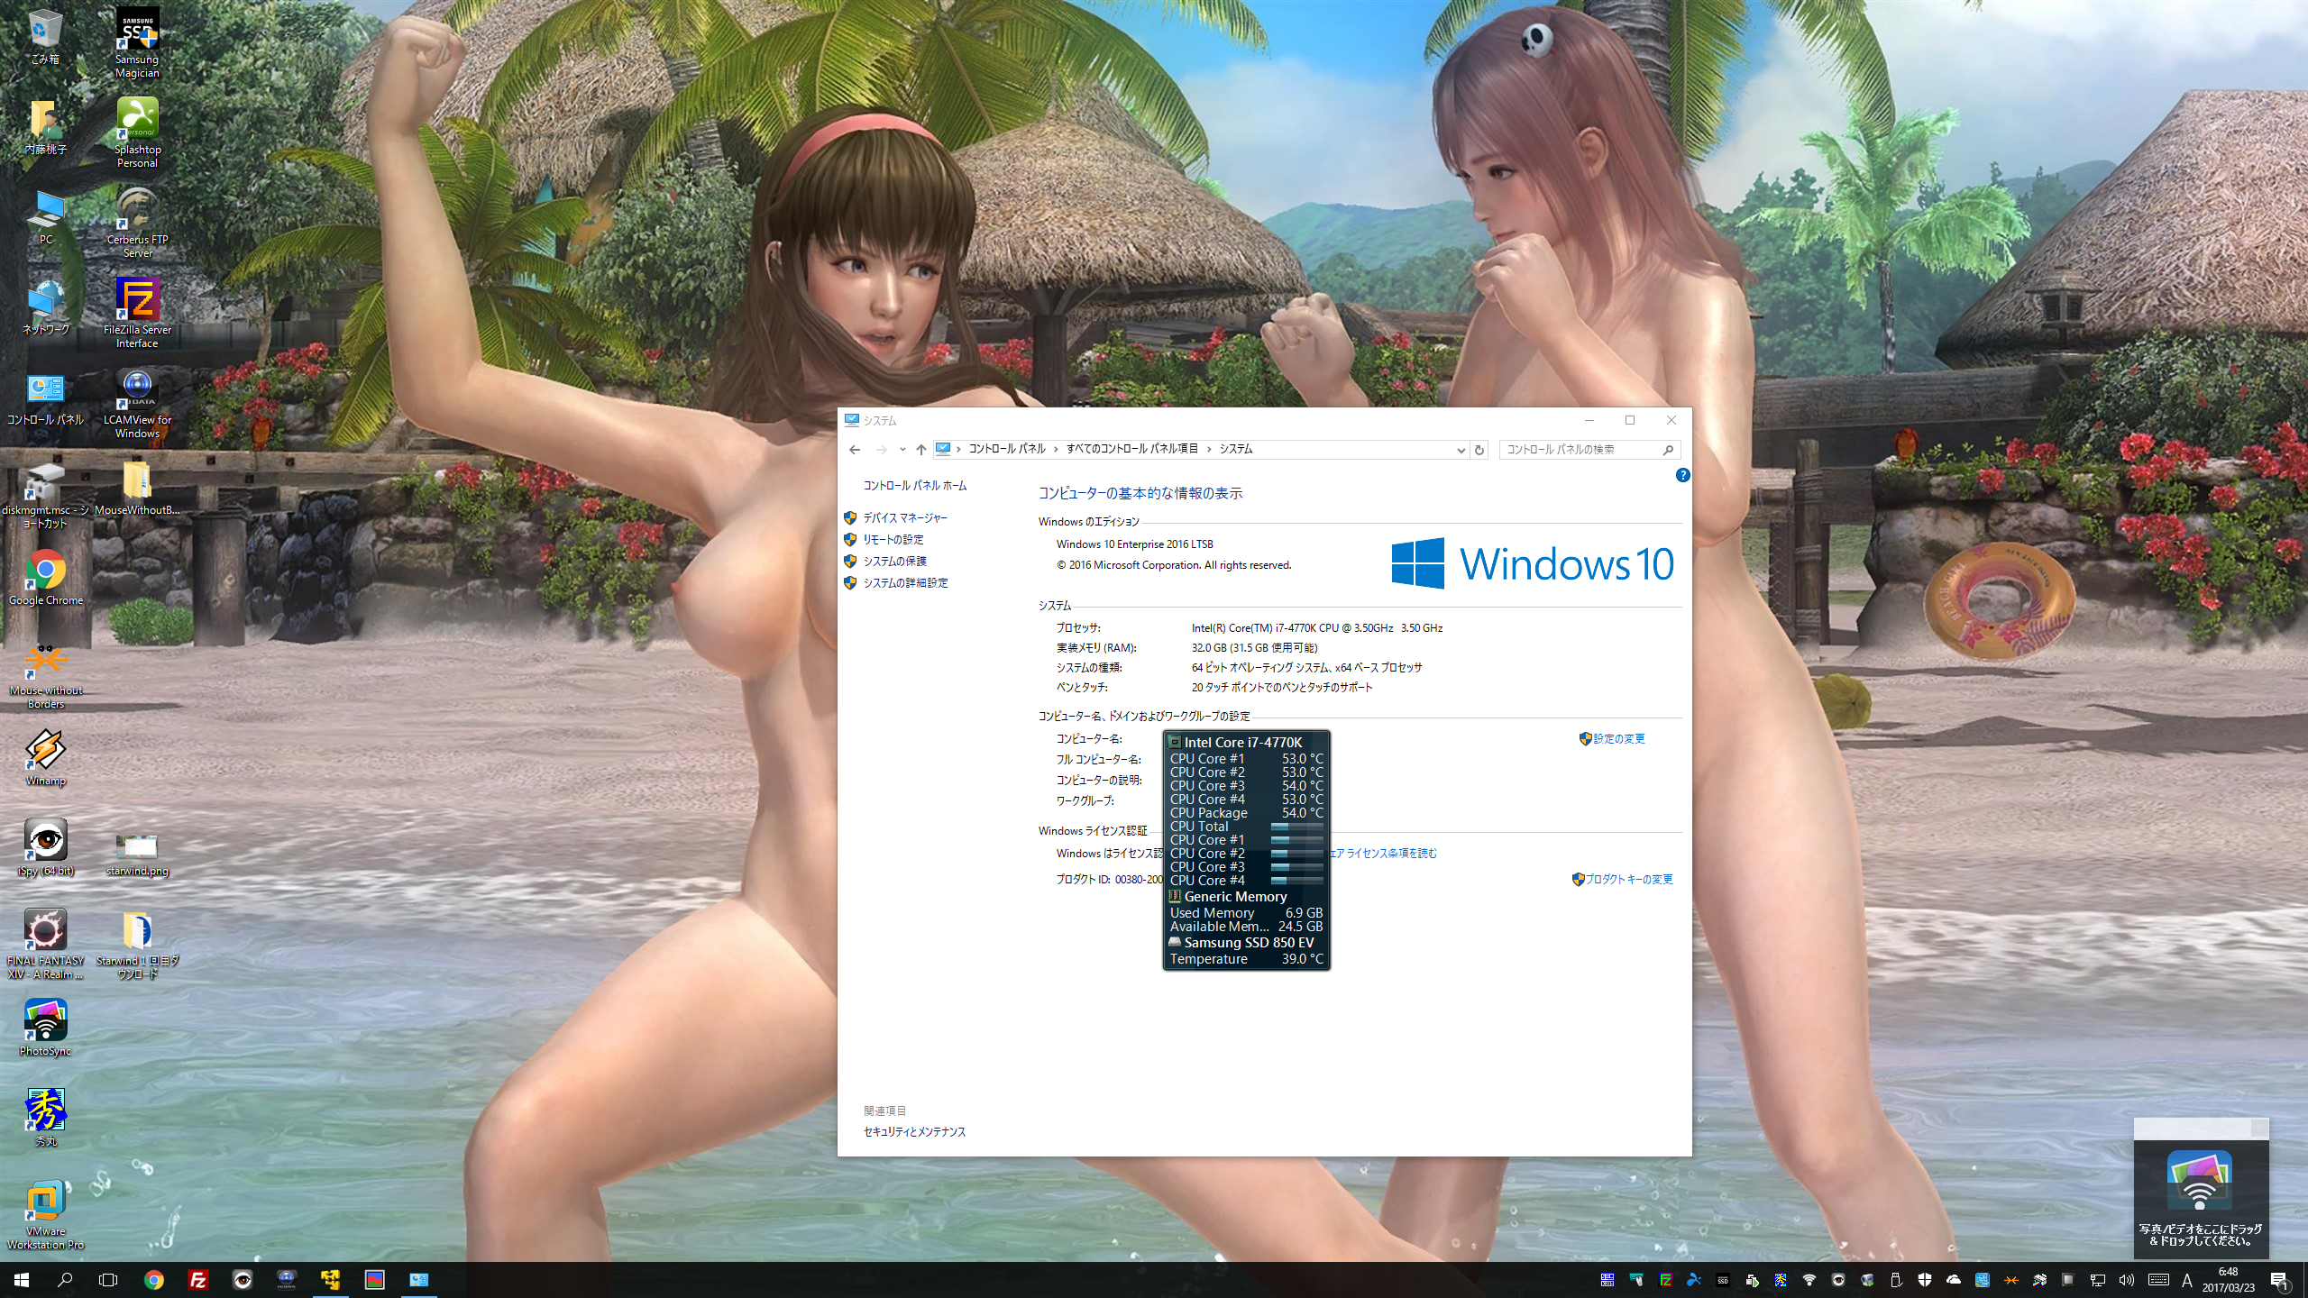Click the help question mark icon
The width and height of the screenshot is (2308, 1298).
click(x=1682, y=475)
